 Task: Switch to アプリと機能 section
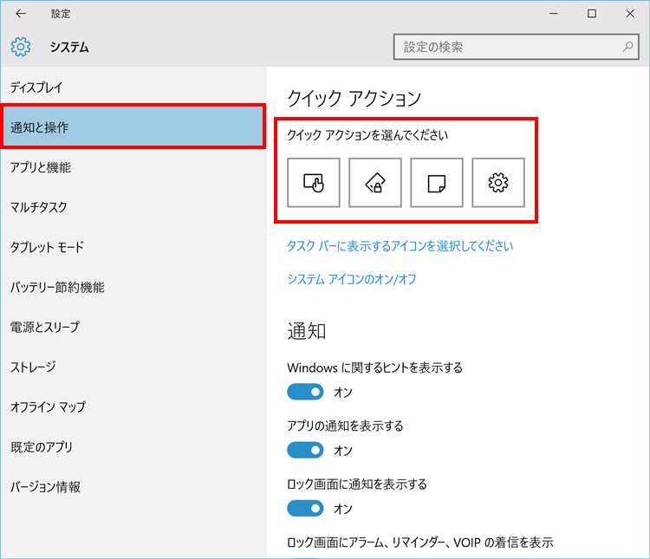(x=41, y=167)
